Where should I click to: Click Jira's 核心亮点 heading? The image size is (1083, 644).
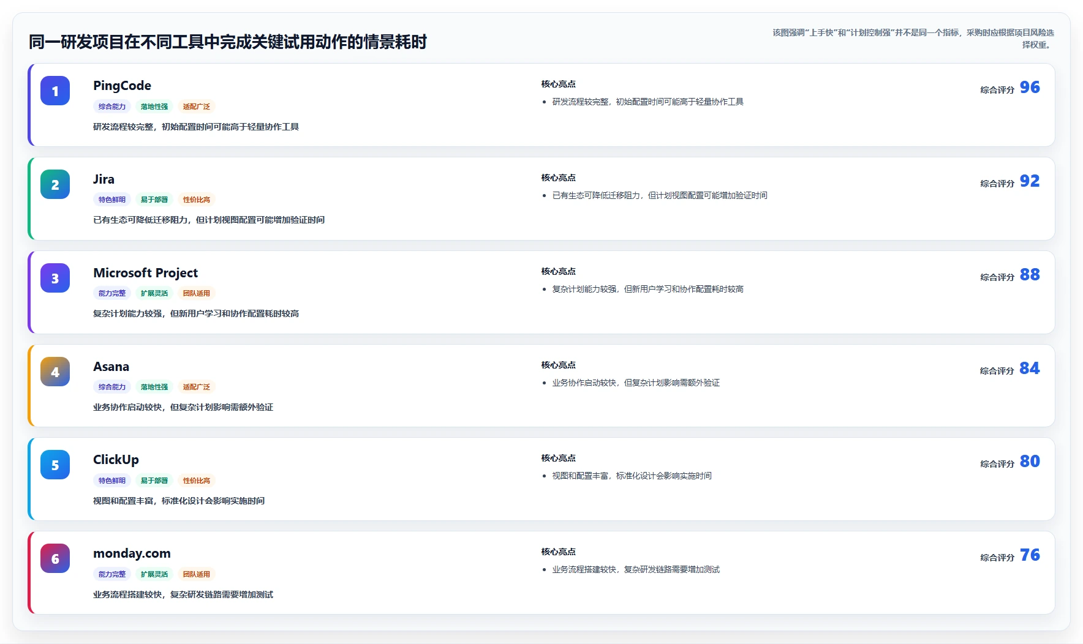(x=558, y=178)
